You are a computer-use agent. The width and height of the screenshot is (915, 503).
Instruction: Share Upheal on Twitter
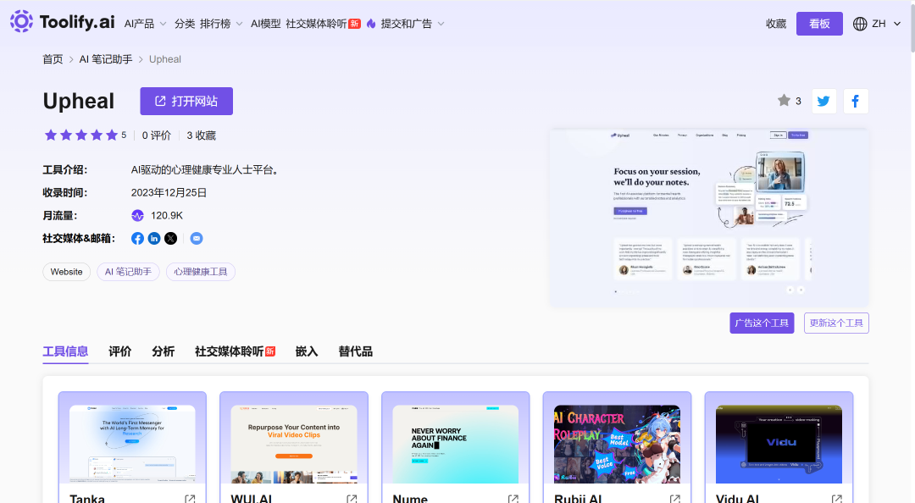click(824, 101)
